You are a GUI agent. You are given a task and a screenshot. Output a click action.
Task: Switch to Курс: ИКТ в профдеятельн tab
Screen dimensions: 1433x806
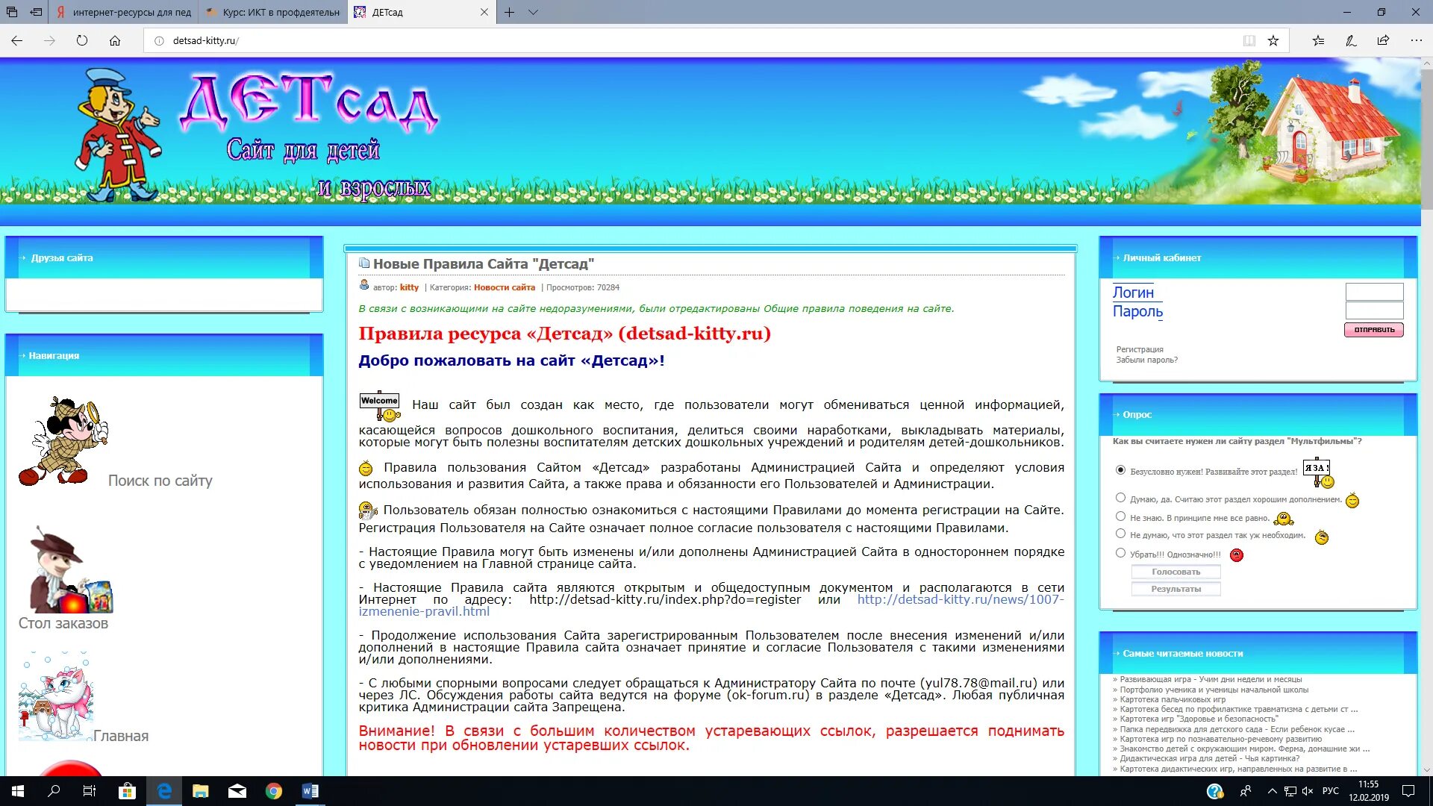tap(273, 12)
